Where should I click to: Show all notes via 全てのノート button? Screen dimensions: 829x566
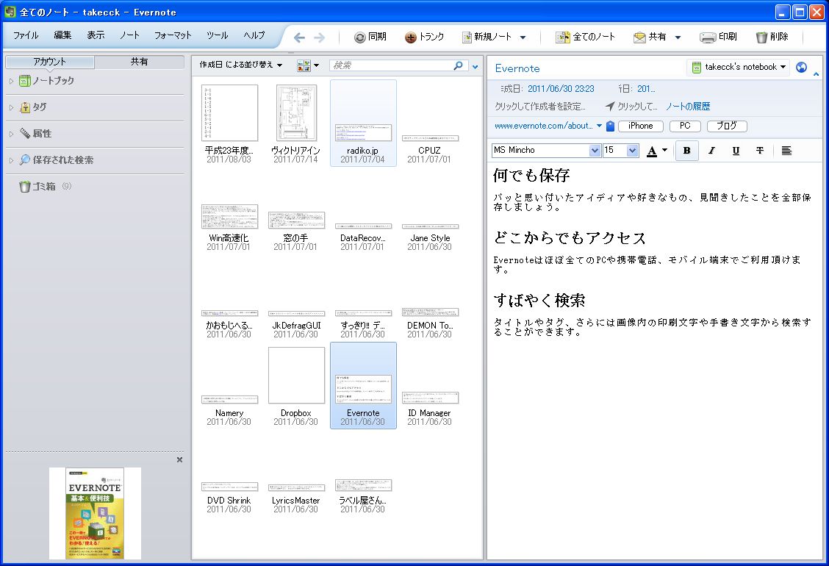[x=585, y=37]
